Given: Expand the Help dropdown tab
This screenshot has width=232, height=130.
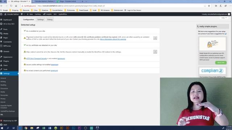Looking at the screenshot, I should tap(224, 18).
